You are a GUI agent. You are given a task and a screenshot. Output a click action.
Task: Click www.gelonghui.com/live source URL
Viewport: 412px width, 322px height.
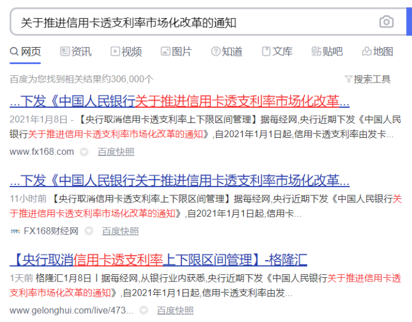click(71, 310)
